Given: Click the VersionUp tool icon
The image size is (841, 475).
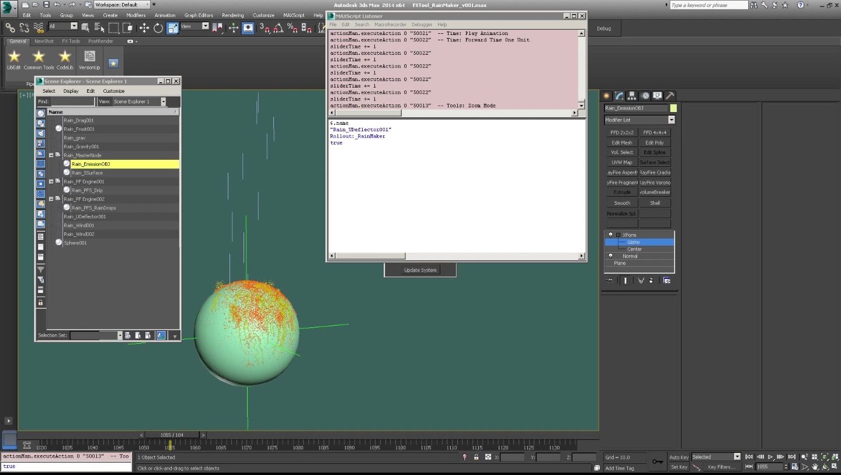Looking at the screenshot, I should (89, 60).
